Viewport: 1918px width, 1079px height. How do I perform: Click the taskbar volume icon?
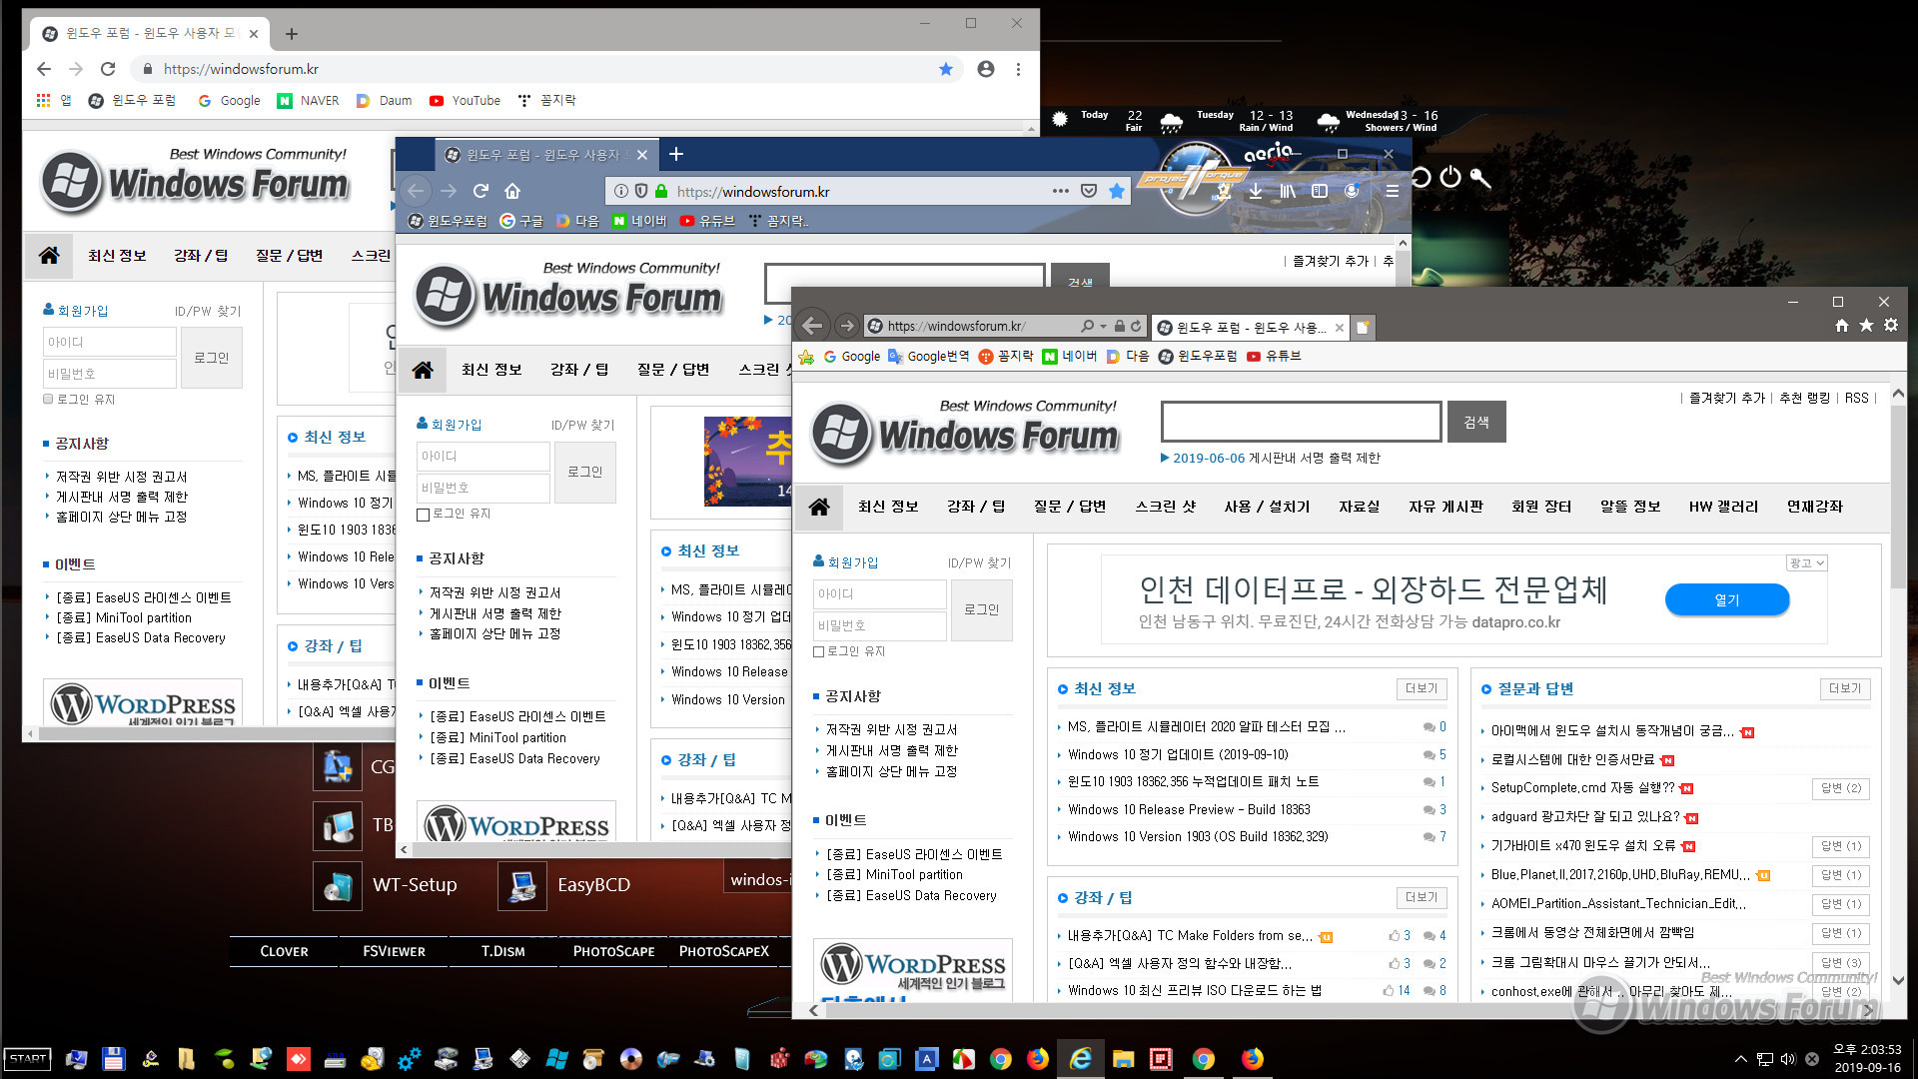[1788, 1059]
